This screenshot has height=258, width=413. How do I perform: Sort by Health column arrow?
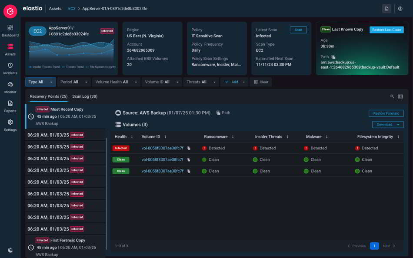[132, 137]
